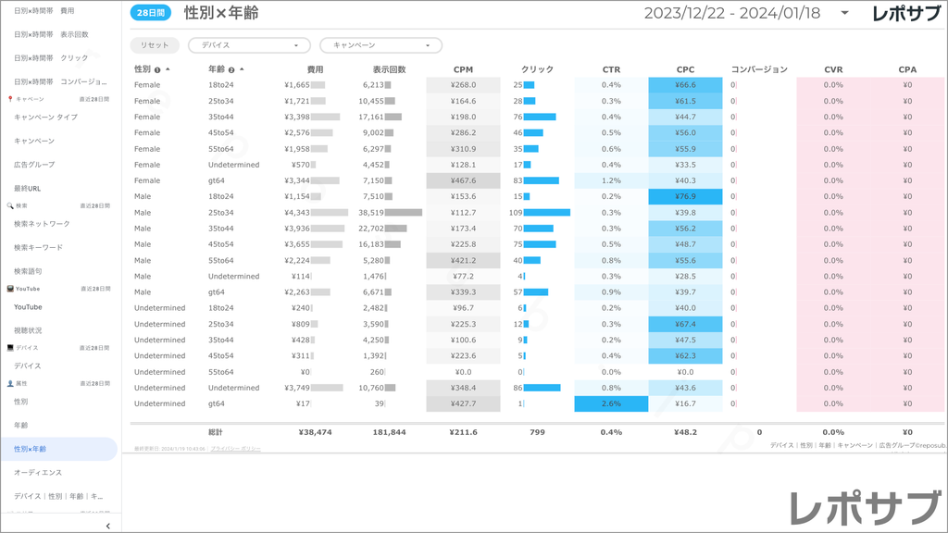Open the キャンペーン filter dropdown
The height and width of the screenshot is (533, 948).
pos(380,45)
